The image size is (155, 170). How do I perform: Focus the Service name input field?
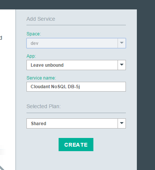pyautogui.click(x=76, y=87)
